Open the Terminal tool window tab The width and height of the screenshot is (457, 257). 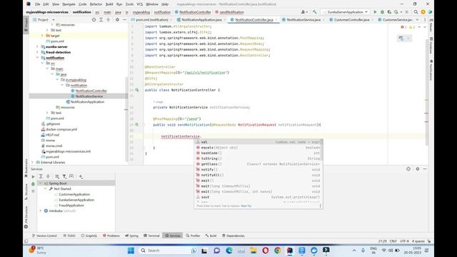click(151, 236)
